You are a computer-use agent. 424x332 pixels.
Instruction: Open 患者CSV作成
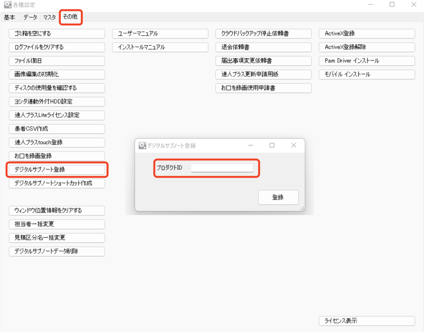coord(57,129)
